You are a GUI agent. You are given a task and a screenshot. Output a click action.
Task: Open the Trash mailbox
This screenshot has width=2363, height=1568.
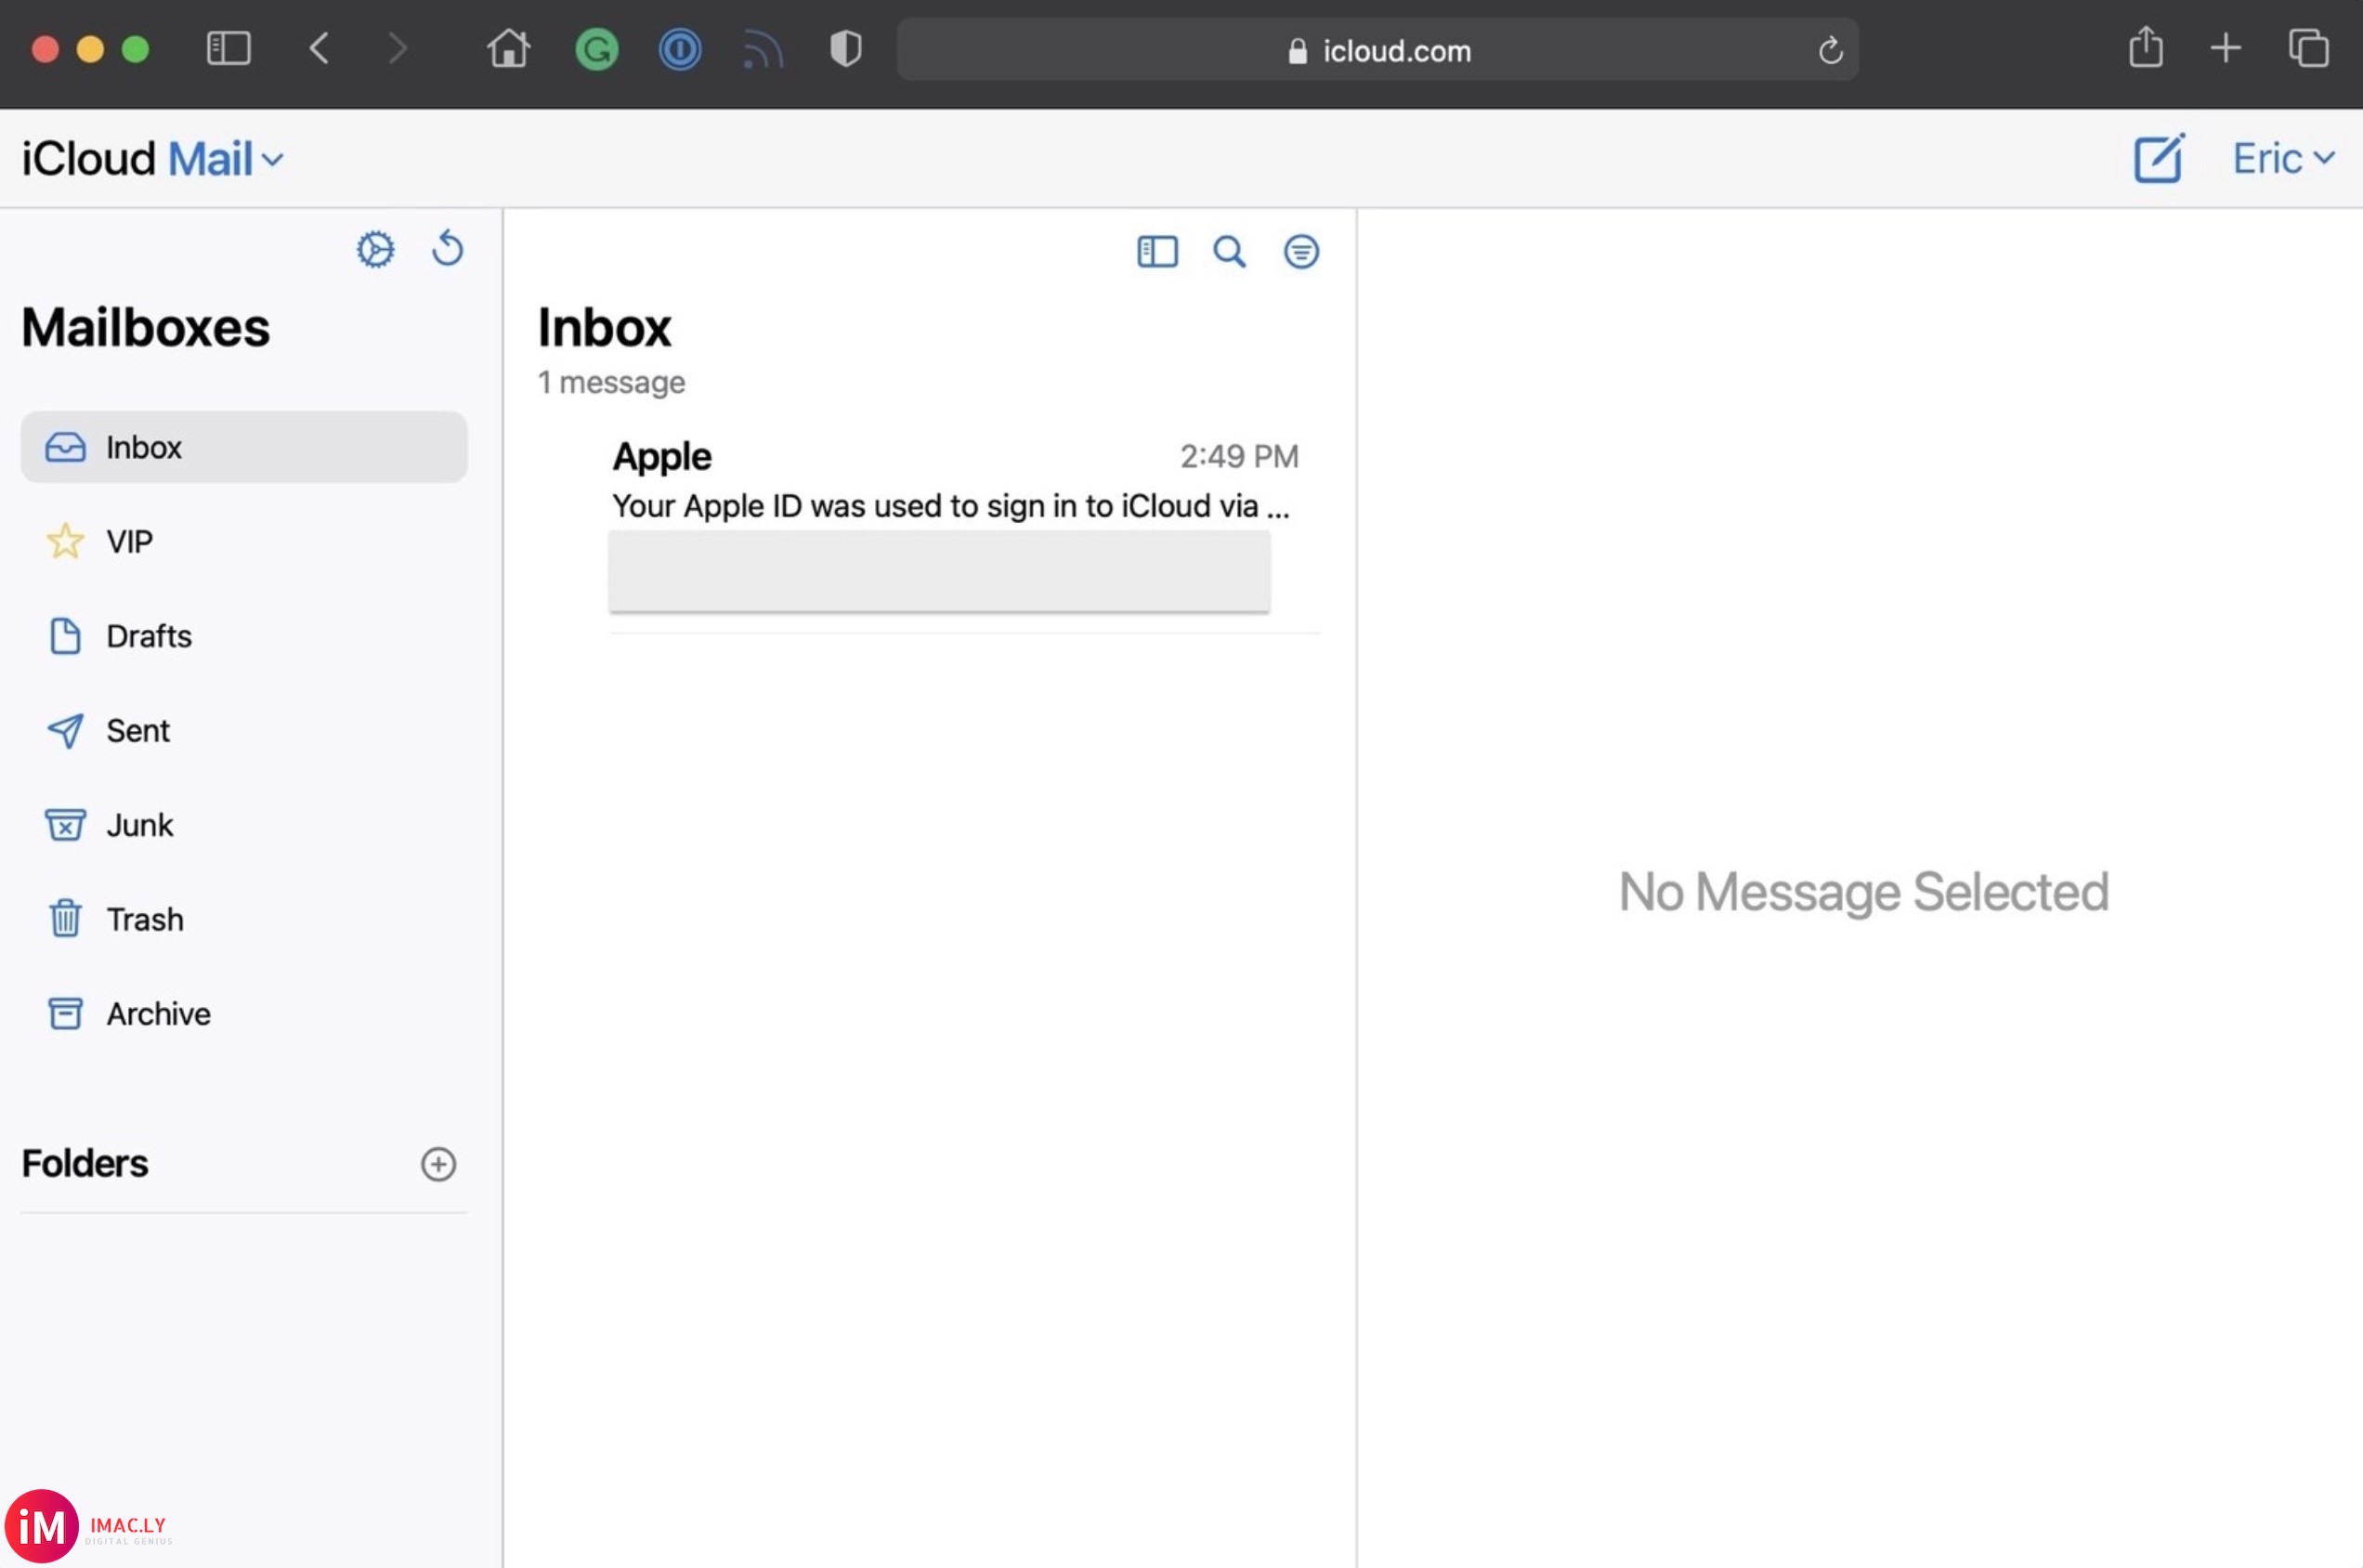(x=244, y=919)
